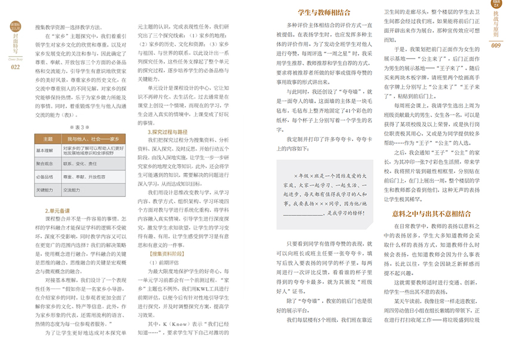Click the 主题 table header cell
Image resolution: width=507 pixels, height=345 pixels.
point(48,138)
